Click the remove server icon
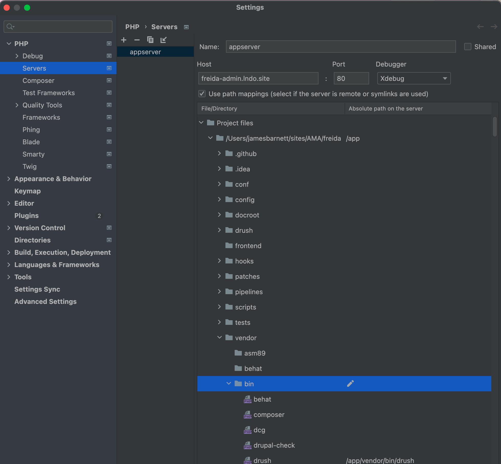Image resolution: width=501 pixels, height=464 pixels. click(136, 40)
